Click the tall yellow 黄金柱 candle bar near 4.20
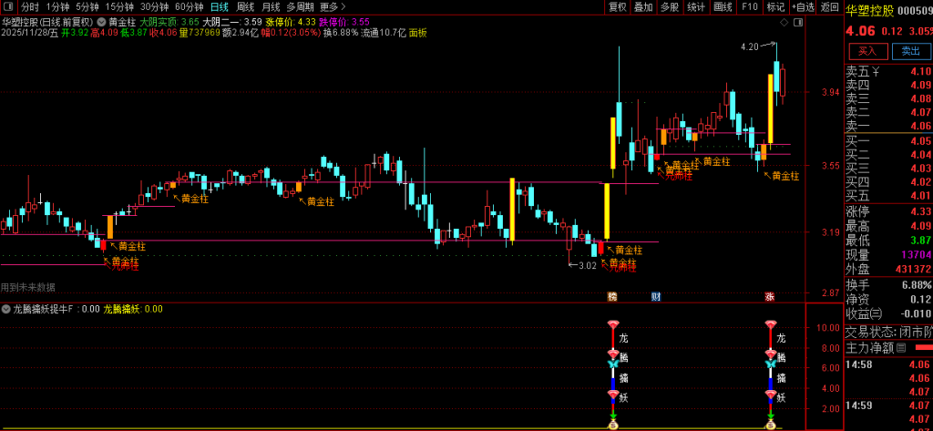The width and height of the screenshot is (933, 431). tap(770, 109)
